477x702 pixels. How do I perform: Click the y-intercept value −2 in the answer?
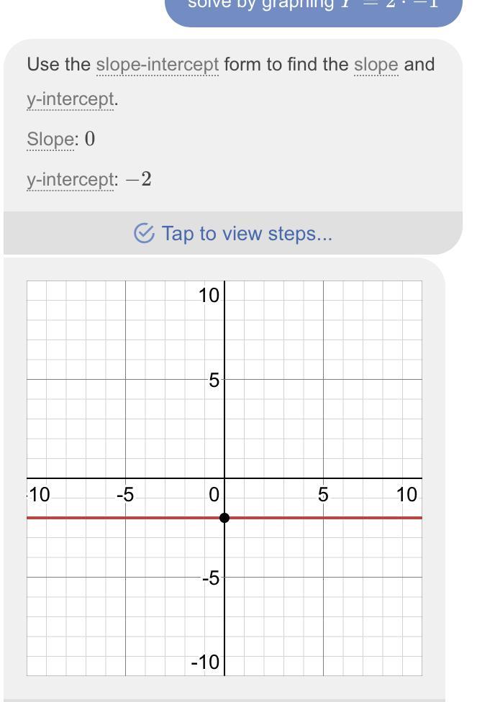[138, 180]
